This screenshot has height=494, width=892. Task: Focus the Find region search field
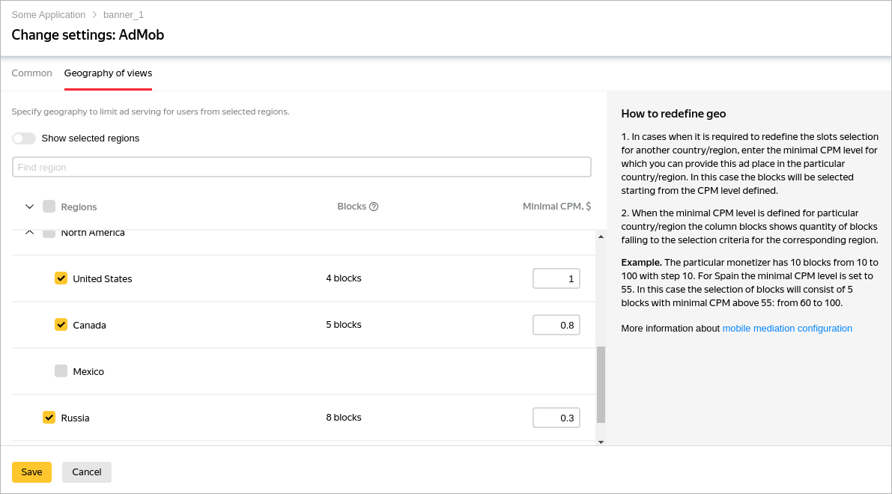click(302, 167)
